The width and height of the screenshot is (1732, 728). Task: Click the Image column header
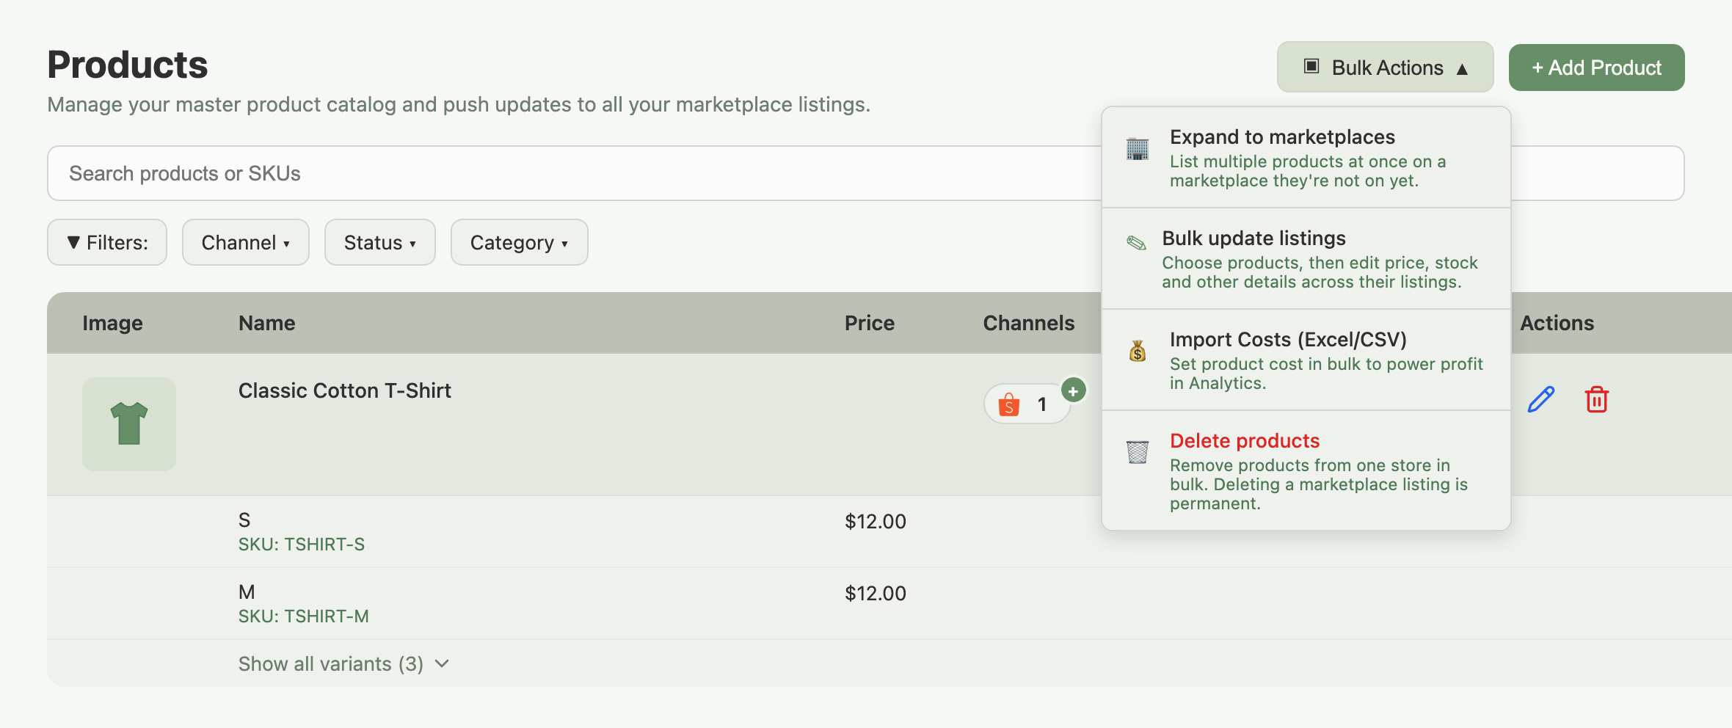pos(112,323)
